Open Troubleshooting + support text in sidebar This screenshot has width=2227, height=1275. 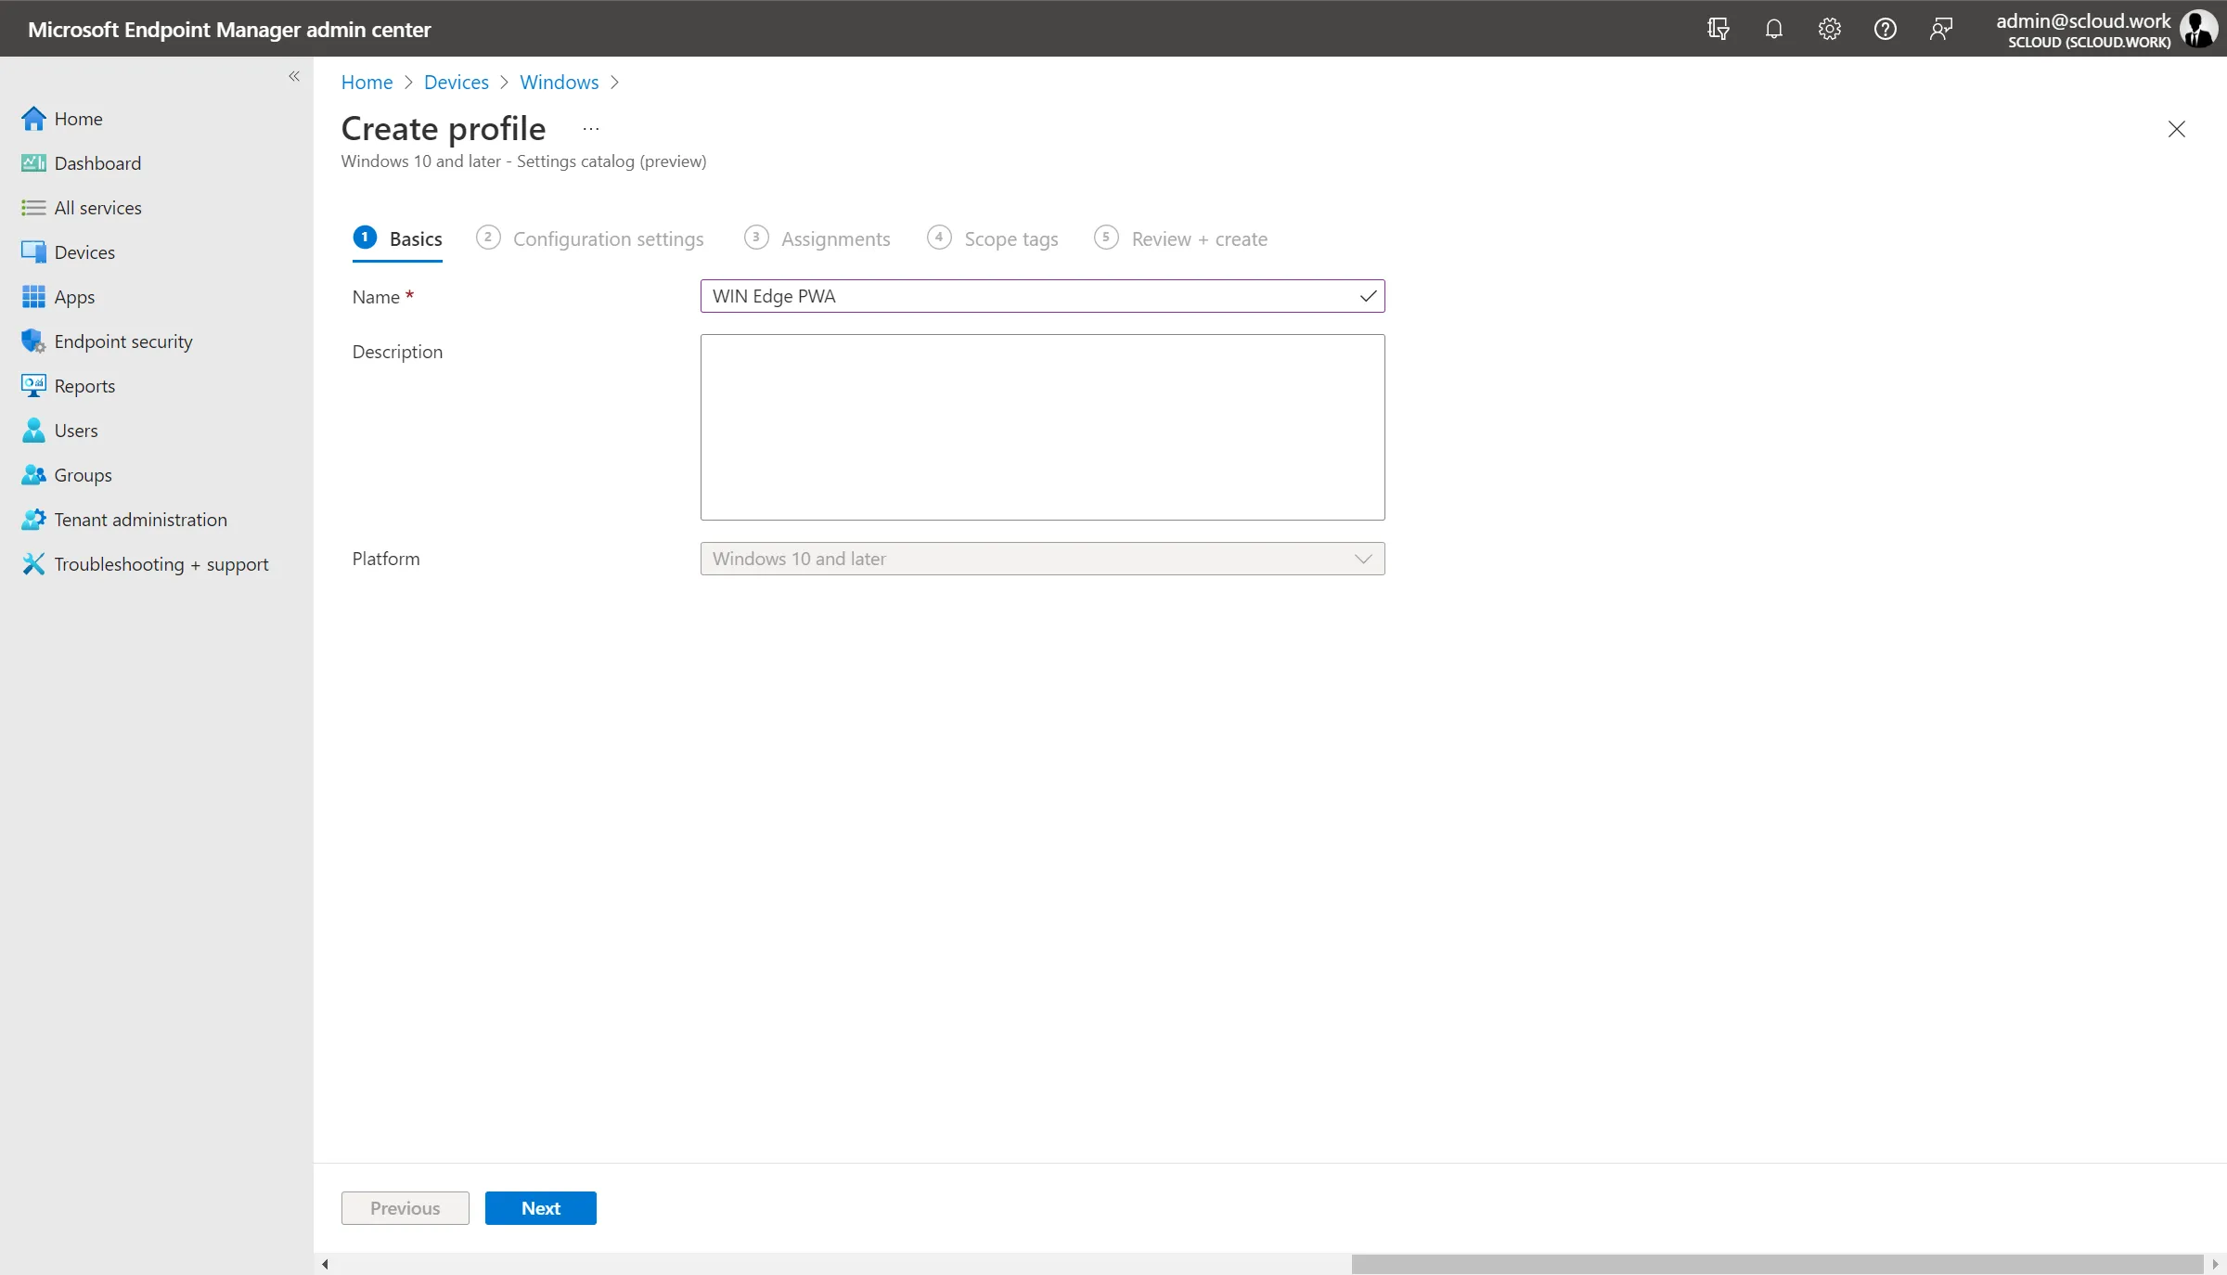pos(161,564)
